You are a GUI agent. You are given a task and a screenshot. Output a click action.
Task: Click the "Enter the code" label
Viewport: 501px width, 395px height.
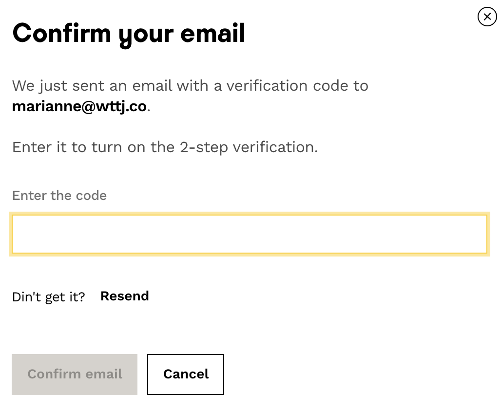pos(59,196)
